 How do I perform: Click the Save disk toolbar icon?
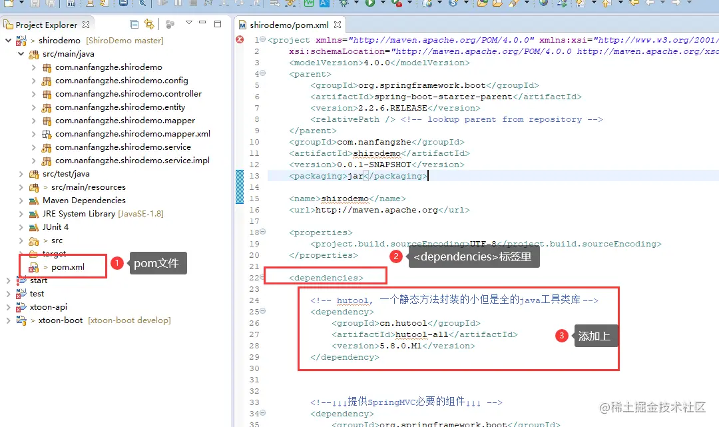[x=35, y=3]
